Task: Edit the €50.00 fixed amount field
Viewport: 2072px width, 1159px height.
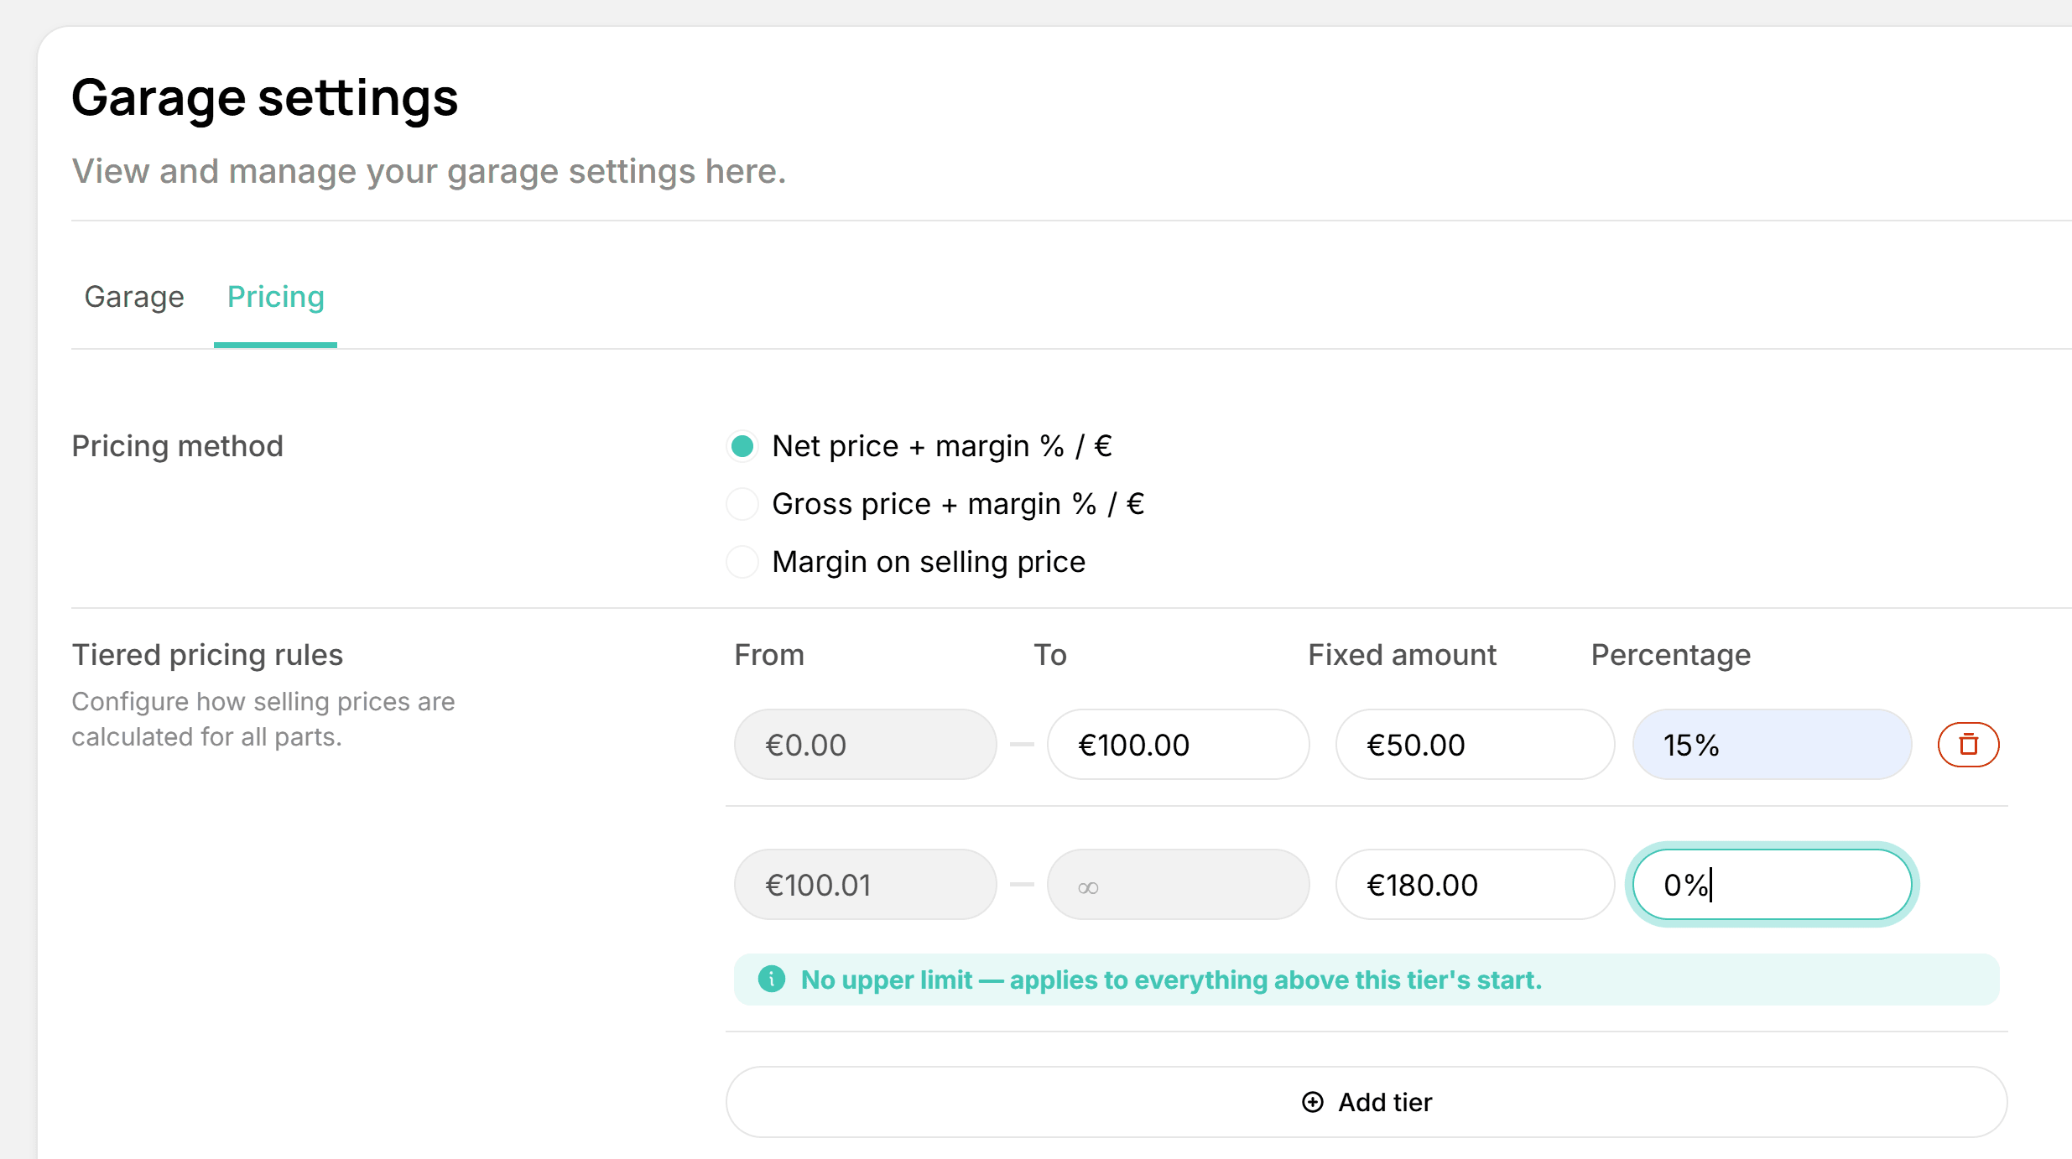Action: click(x=1475, y=745)
